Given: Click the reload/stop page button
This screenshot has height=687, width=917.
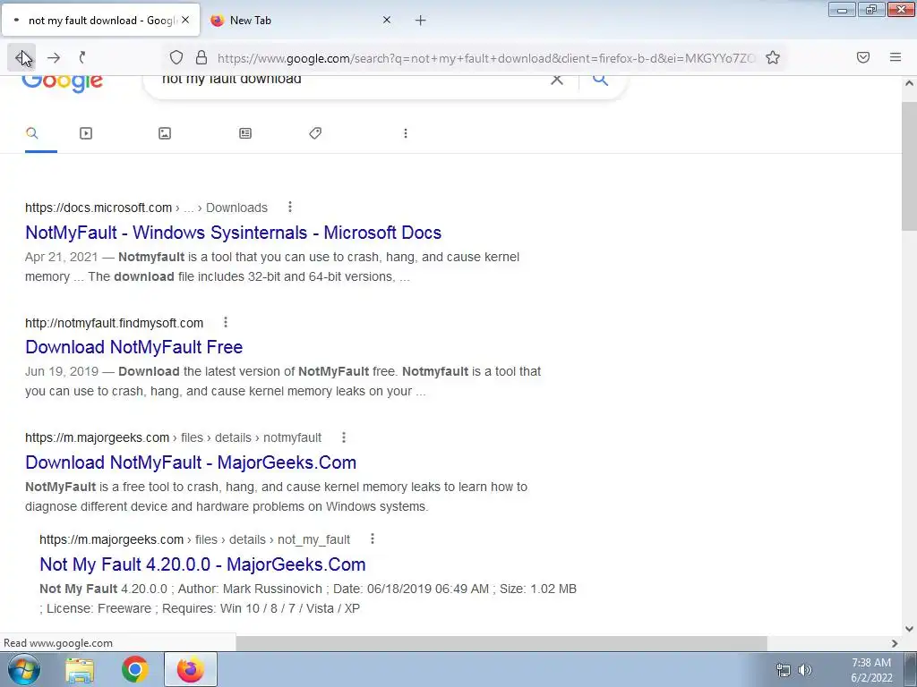Looking at the screenshot, I should pyautogui.click(x=82, y=57).
